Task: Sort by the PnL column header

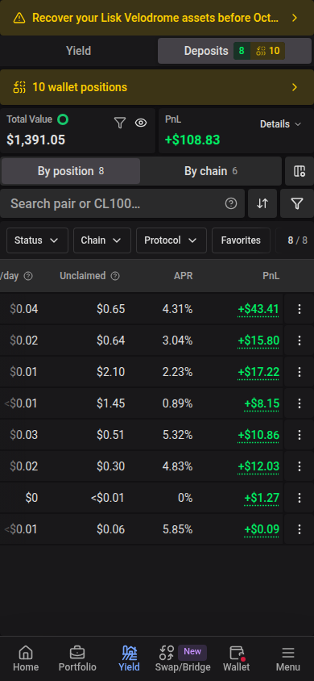Action: [x=271, y=276]
